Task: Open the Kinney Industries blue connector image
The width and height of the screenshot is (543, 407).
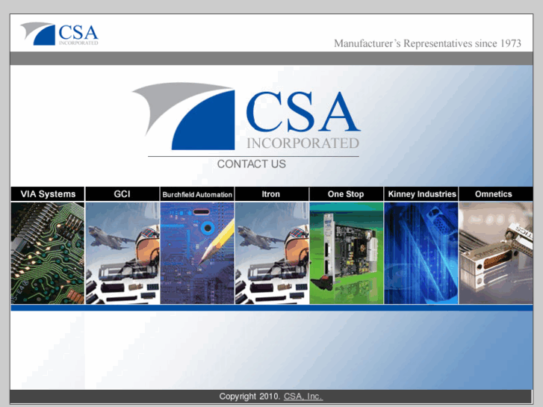Action: click(x=421, y=253)
